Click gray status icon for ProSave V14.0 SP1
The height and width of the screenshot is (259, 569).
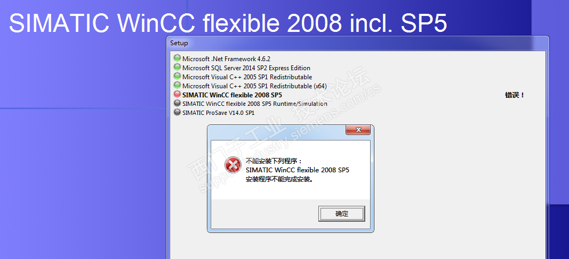click(177, 112)
